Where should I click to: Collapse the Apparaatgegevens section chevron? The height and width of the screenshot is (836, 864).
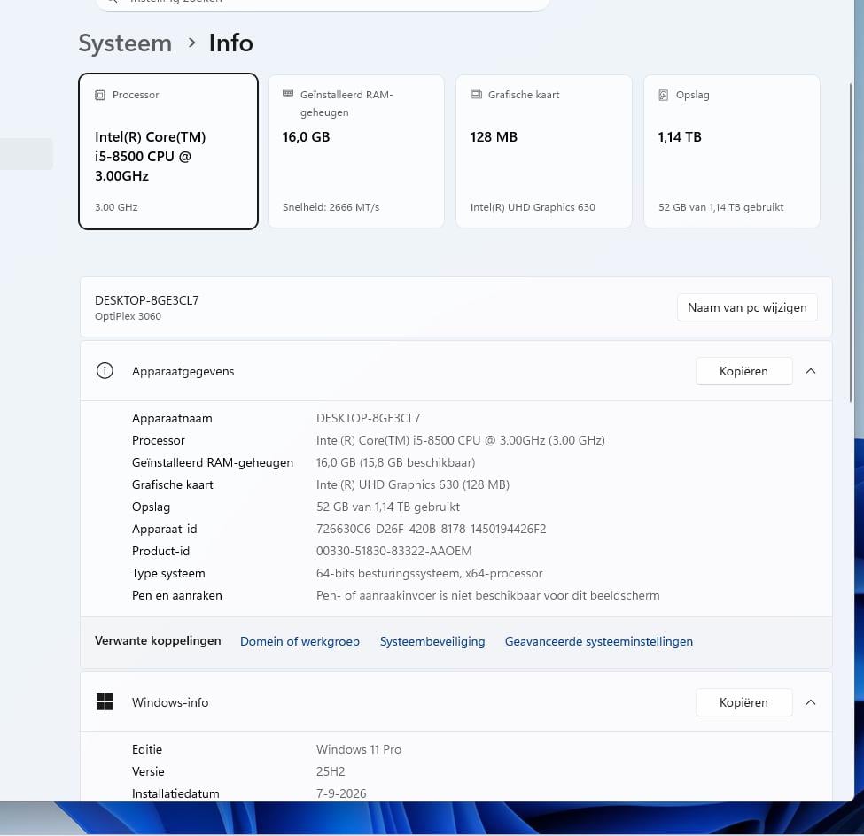811,371
